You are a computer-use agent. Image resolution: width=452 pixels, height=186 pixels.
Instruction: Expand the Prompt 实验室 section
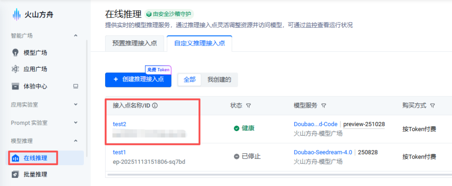pos(75,122)
